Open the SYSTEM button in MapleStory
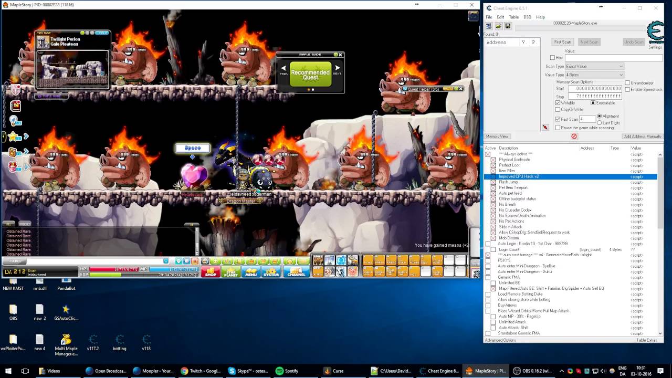 (x=271, y=272)
